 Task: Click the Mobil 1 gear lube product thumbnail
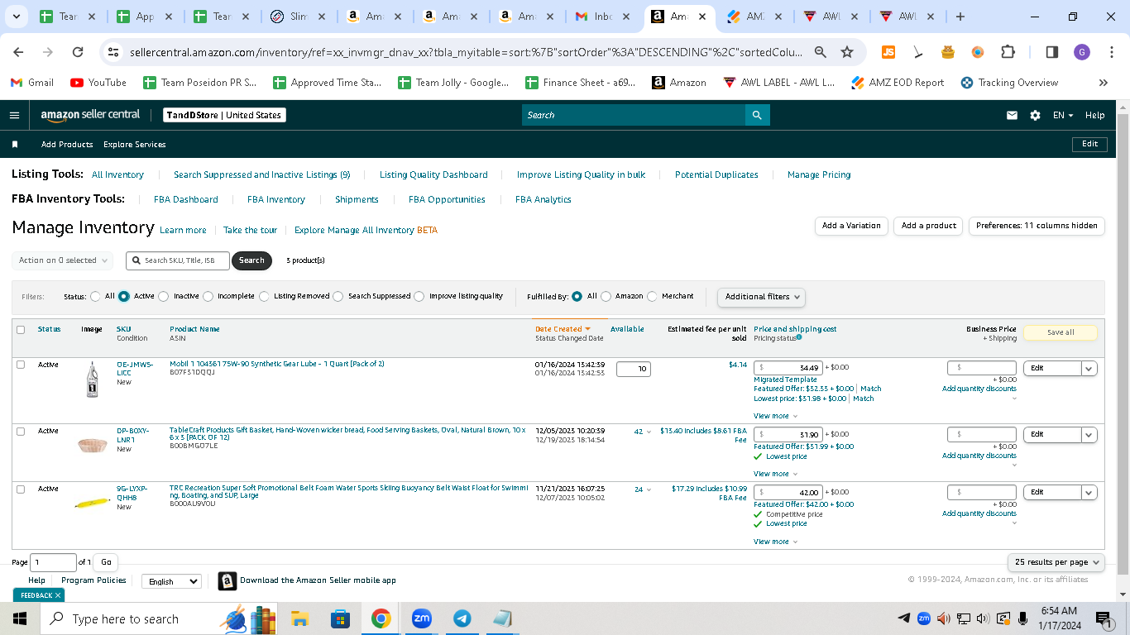click(x=92, y=380)
